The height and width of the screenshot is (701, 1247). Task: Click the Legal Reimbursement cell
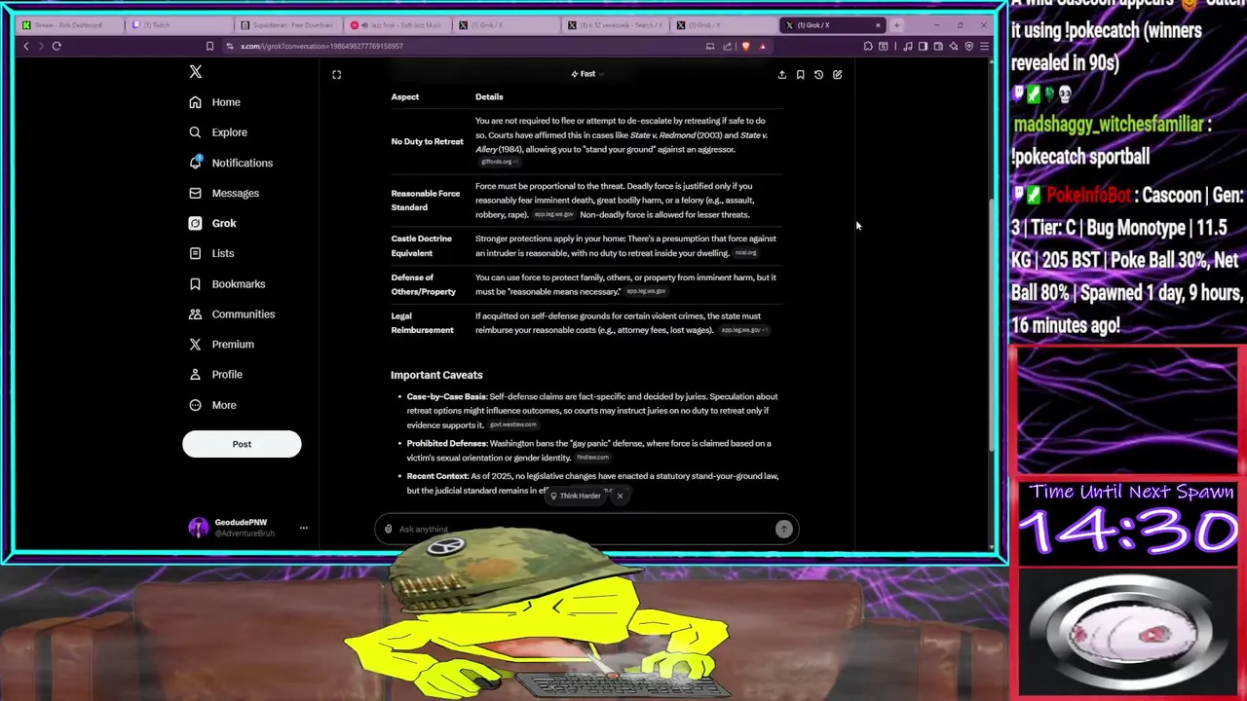422,322
